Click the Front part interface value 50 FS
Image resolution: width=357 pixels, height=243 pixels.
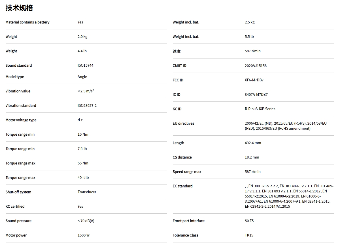point(249,221)
